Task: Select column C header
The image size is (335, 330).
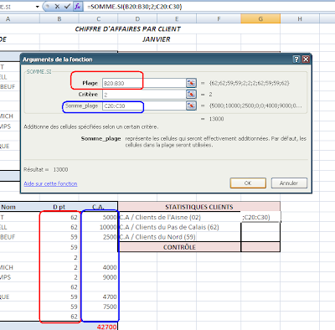Action: tap(98, 18)
